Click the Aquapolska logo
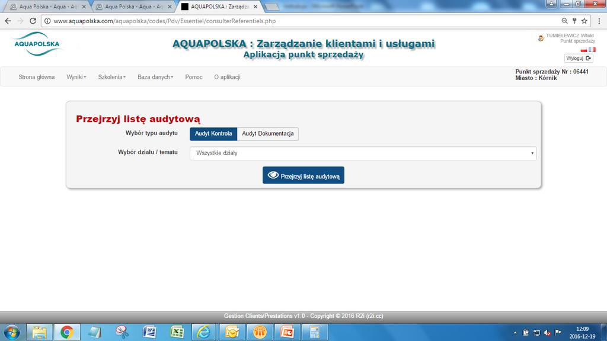Image resolution: width=607 pixels, height=341 pixels. coord(37,44)
